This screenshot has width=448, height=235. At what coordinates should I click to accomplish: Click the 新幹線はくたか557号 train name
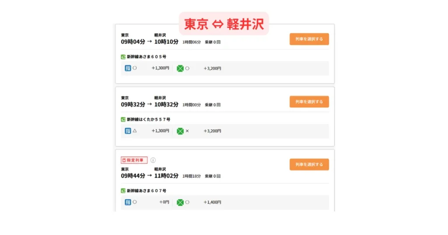(x=148, y=119)
